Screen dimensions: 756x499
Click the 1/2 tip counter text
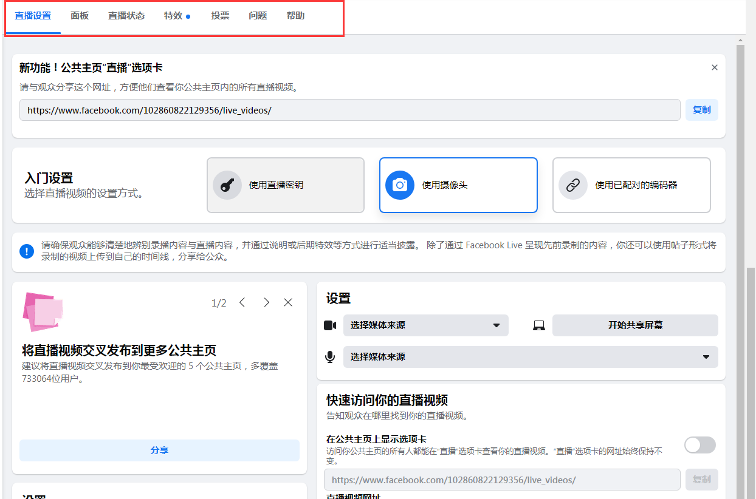[219, 303]
